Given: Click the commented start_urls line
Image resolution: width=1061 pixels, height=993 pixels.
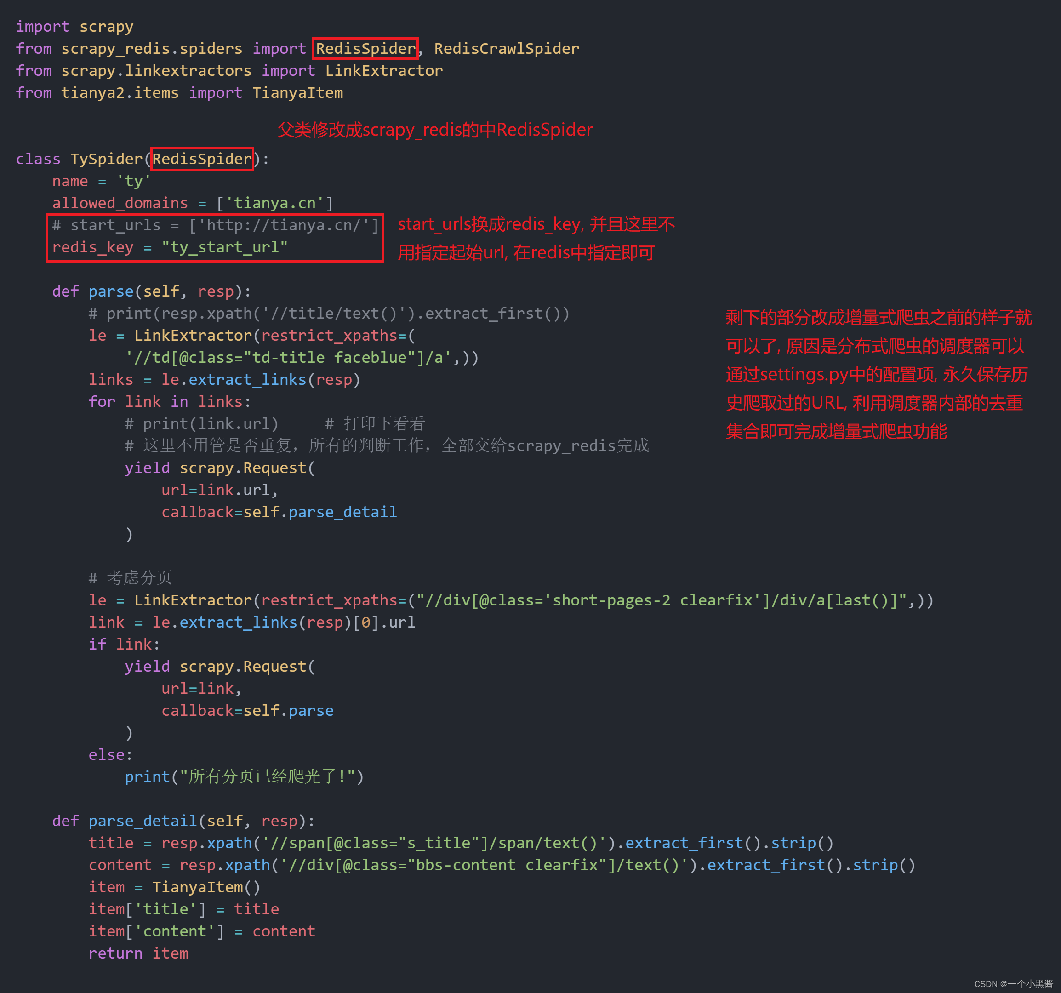Looking at the screenshot, I should tap(215, 225).
